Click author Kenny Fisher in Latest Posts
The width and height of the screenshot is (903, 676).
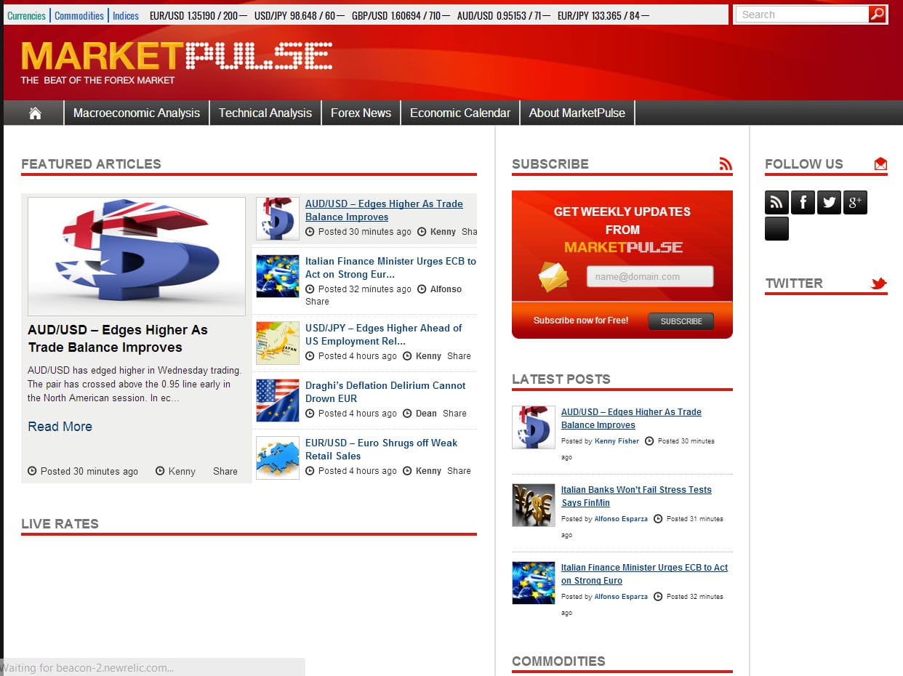click(x=617, y=441)
